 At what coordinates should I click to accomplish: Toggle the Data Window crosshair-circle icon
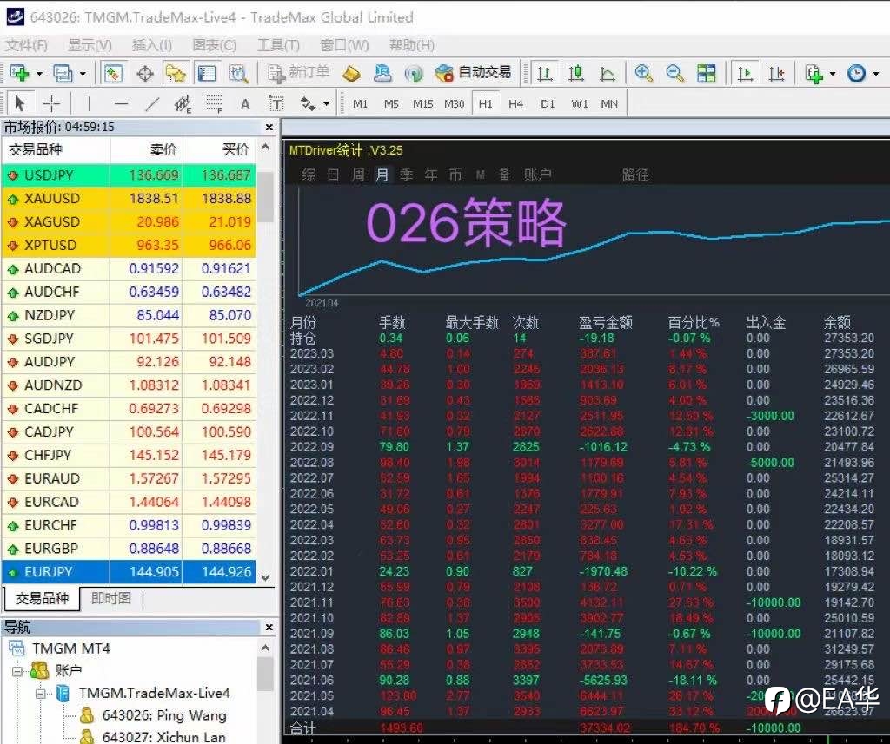[x=145, y=73]
